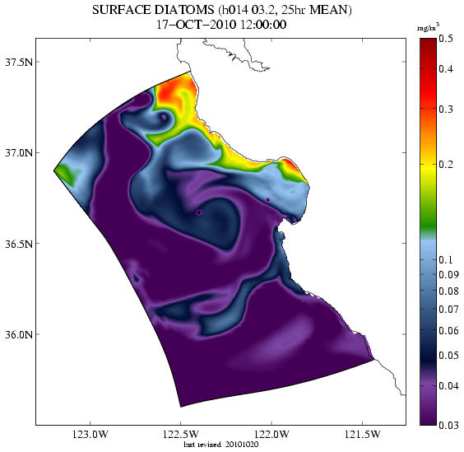Click the 37.5N latitude label
464x452 pixels.
tap(19, 62)
